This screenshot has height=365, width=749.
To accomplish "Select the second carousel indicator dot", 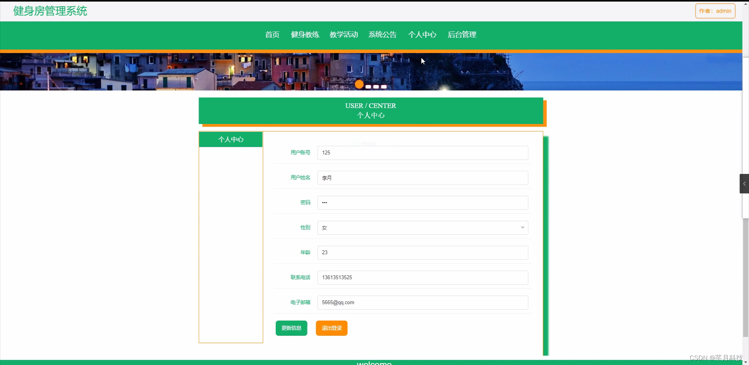I will pyautogui.click(x=368, y=87).
